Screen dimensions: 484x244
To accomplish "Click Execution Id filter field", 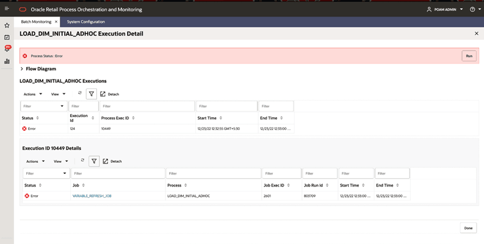I will (x=84, y=106).
